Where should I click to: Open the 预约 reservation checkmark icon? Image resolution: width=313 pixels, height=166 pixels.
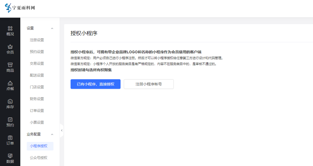10,119
